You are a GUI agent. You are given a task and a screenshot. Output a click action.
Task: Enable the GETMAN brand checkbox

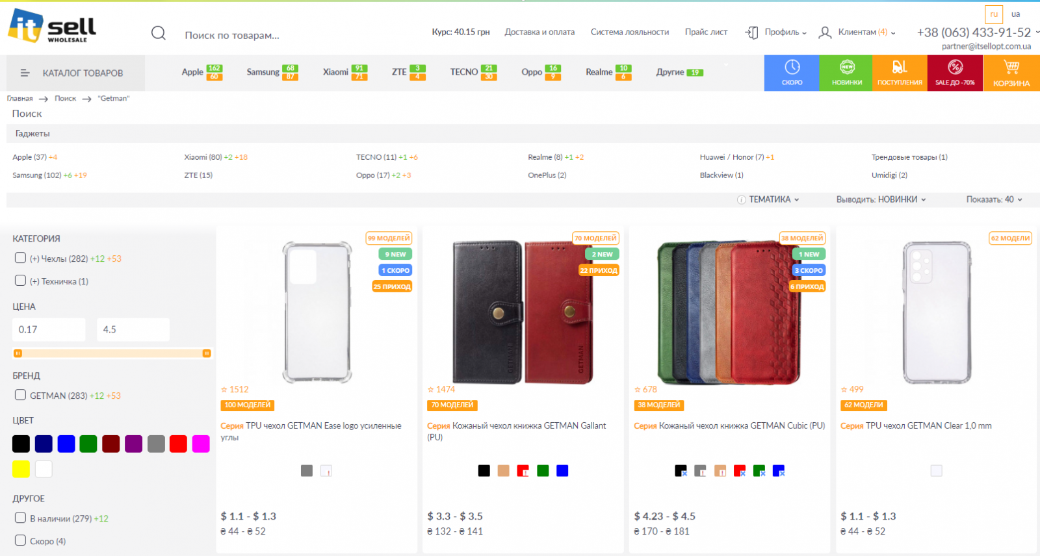(21, 395)
